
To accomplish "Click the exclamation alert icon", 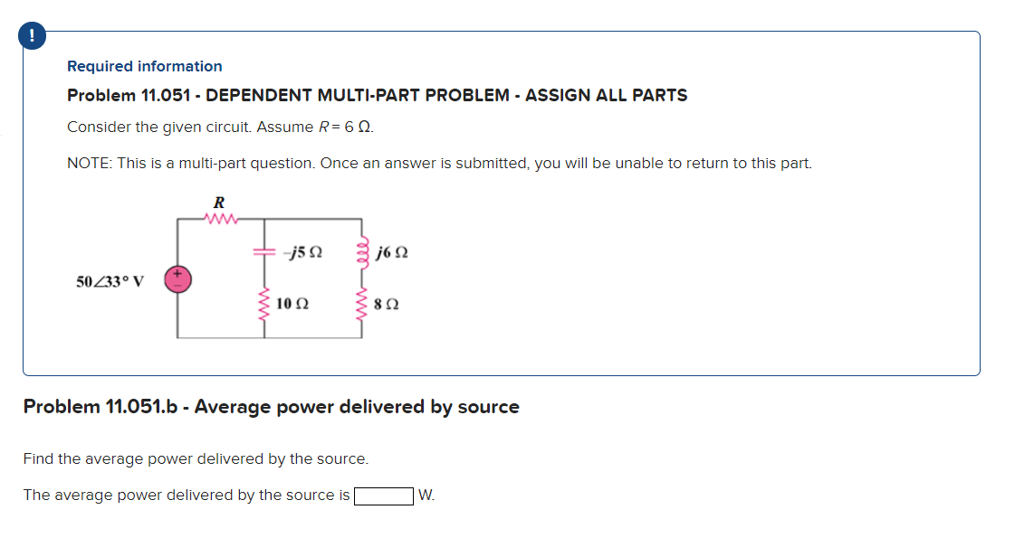I will pyautogui.click(x=31, y=35).
